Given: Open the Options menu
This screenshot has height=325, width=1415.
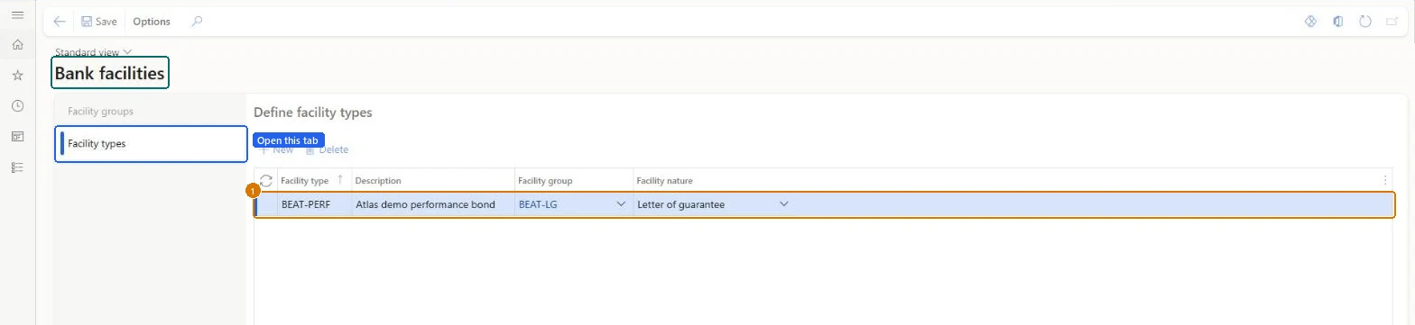Looking at the screenshot, I should [152, 22].
